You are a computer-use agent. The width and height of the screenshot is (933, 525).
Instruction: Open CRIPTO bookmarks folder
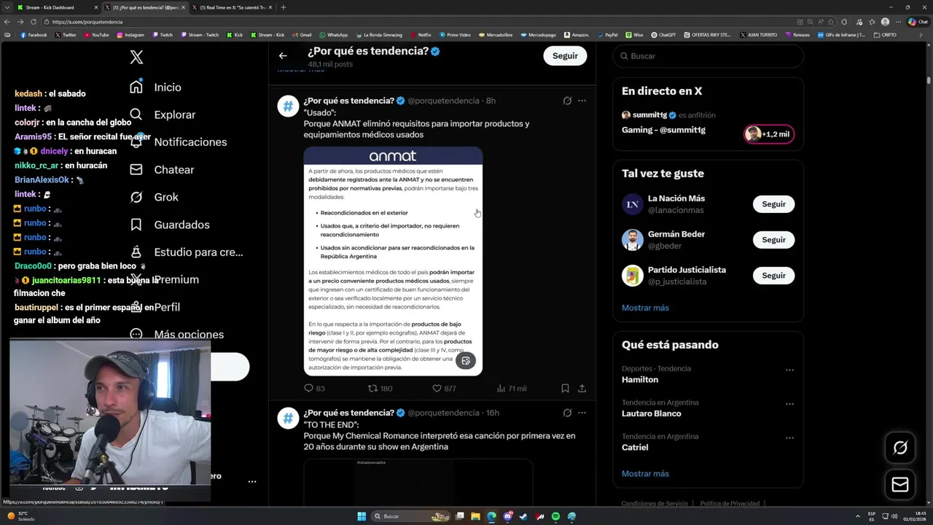tap(886, 34)
